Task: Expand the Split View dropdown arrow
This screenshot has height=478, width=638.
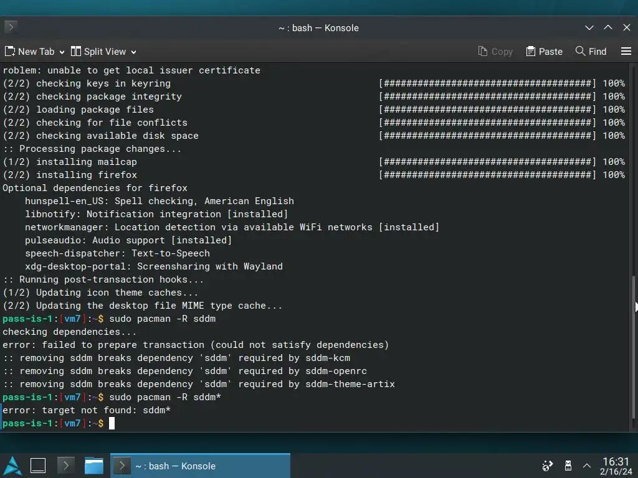Action: pyautogui.click(x=133, y=52)
